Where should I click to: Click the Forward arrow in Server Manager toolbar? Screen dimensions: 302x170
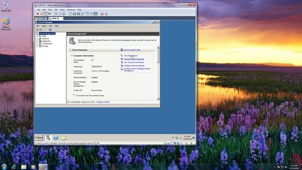click(41, 30)
